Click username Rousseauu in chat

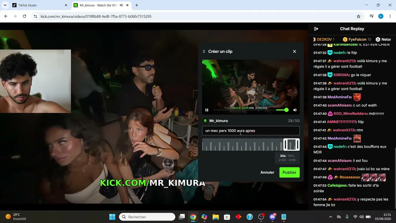tap(350, 177)
